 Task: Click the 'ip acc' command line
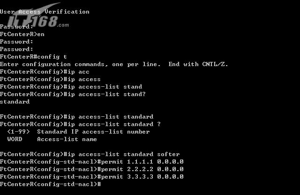[45, 72]
